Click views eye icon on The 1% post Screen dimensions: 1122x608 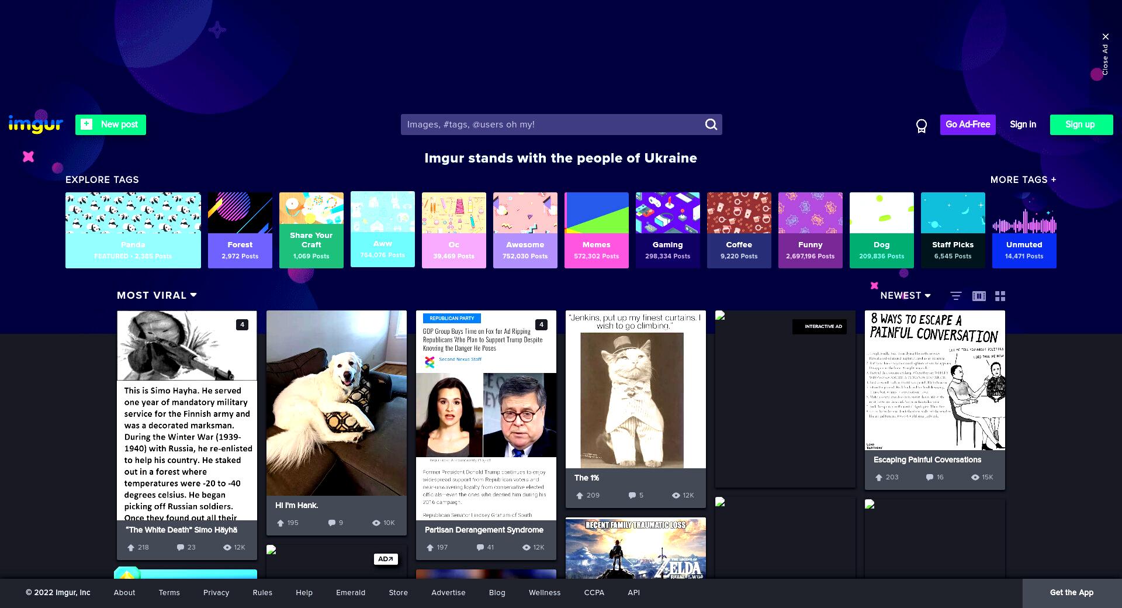coord(676,496)
